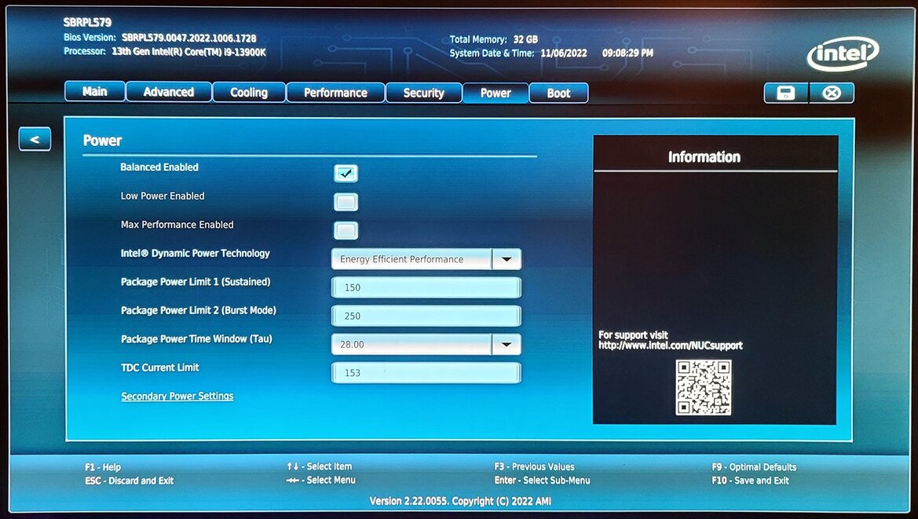
Task: Click the Intel logo
Action: [843, 55]
